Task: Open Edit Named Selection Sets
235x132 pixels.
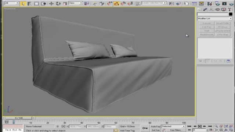Action: [138, 3]
